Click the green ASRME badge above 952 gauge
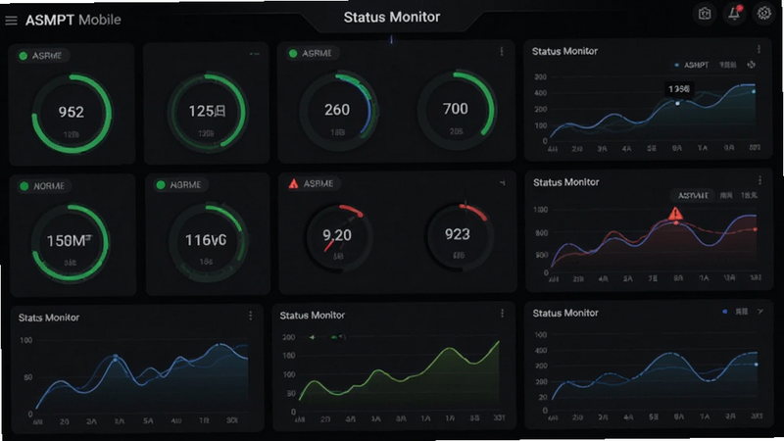Screen dimensions: 784x441 click(x=41, y=56)
